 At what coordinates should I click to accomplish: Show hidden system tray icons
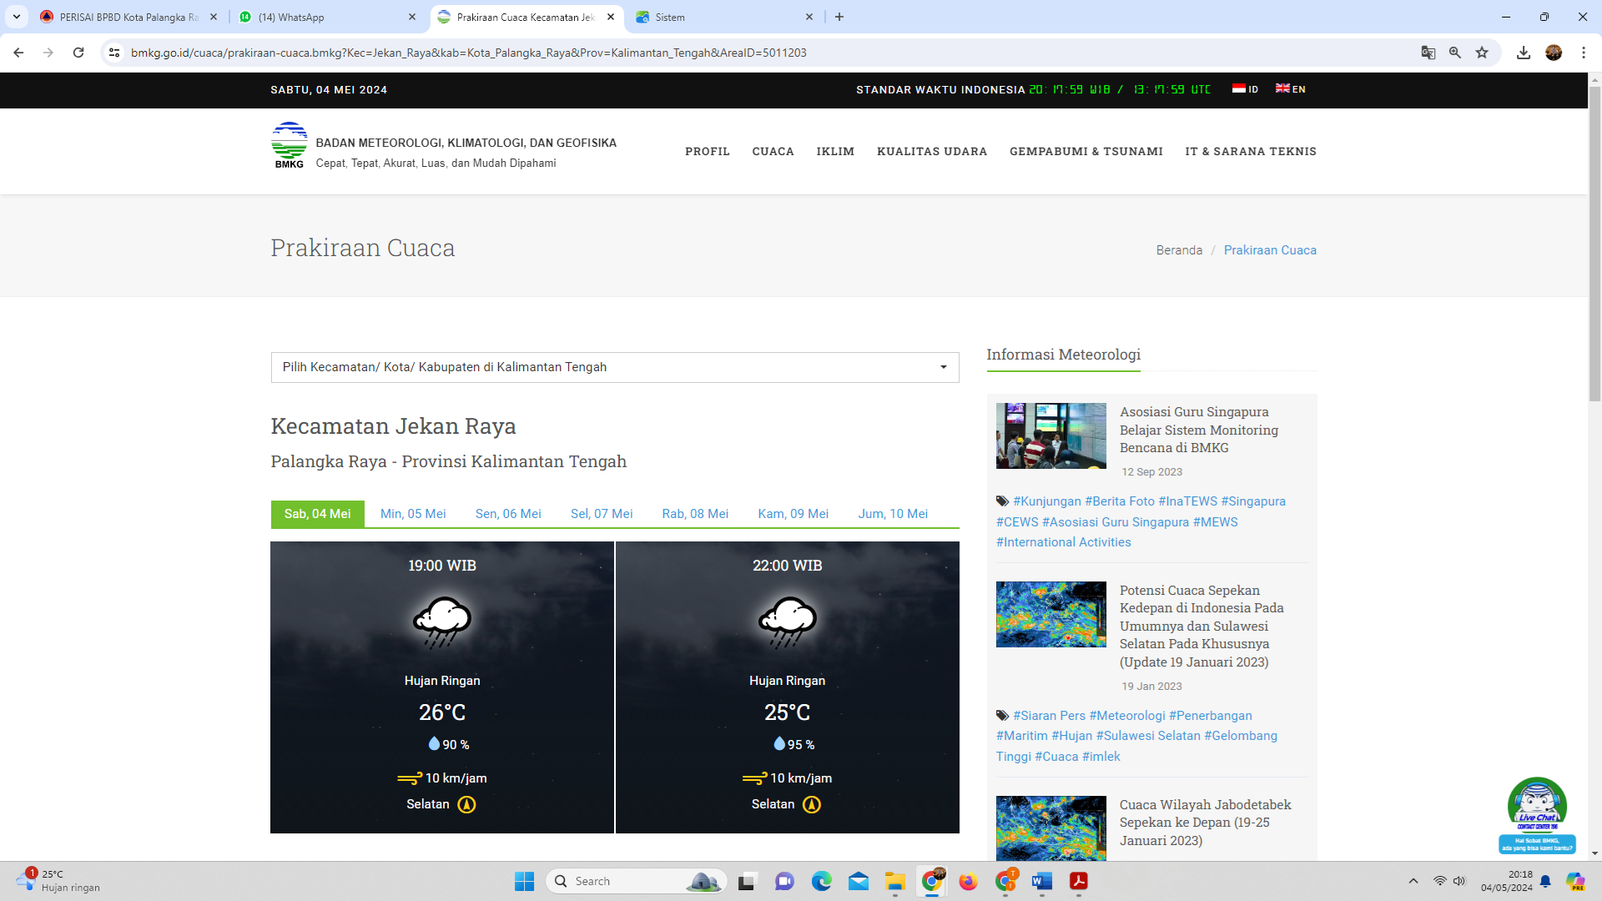(x=1413, y=881)
